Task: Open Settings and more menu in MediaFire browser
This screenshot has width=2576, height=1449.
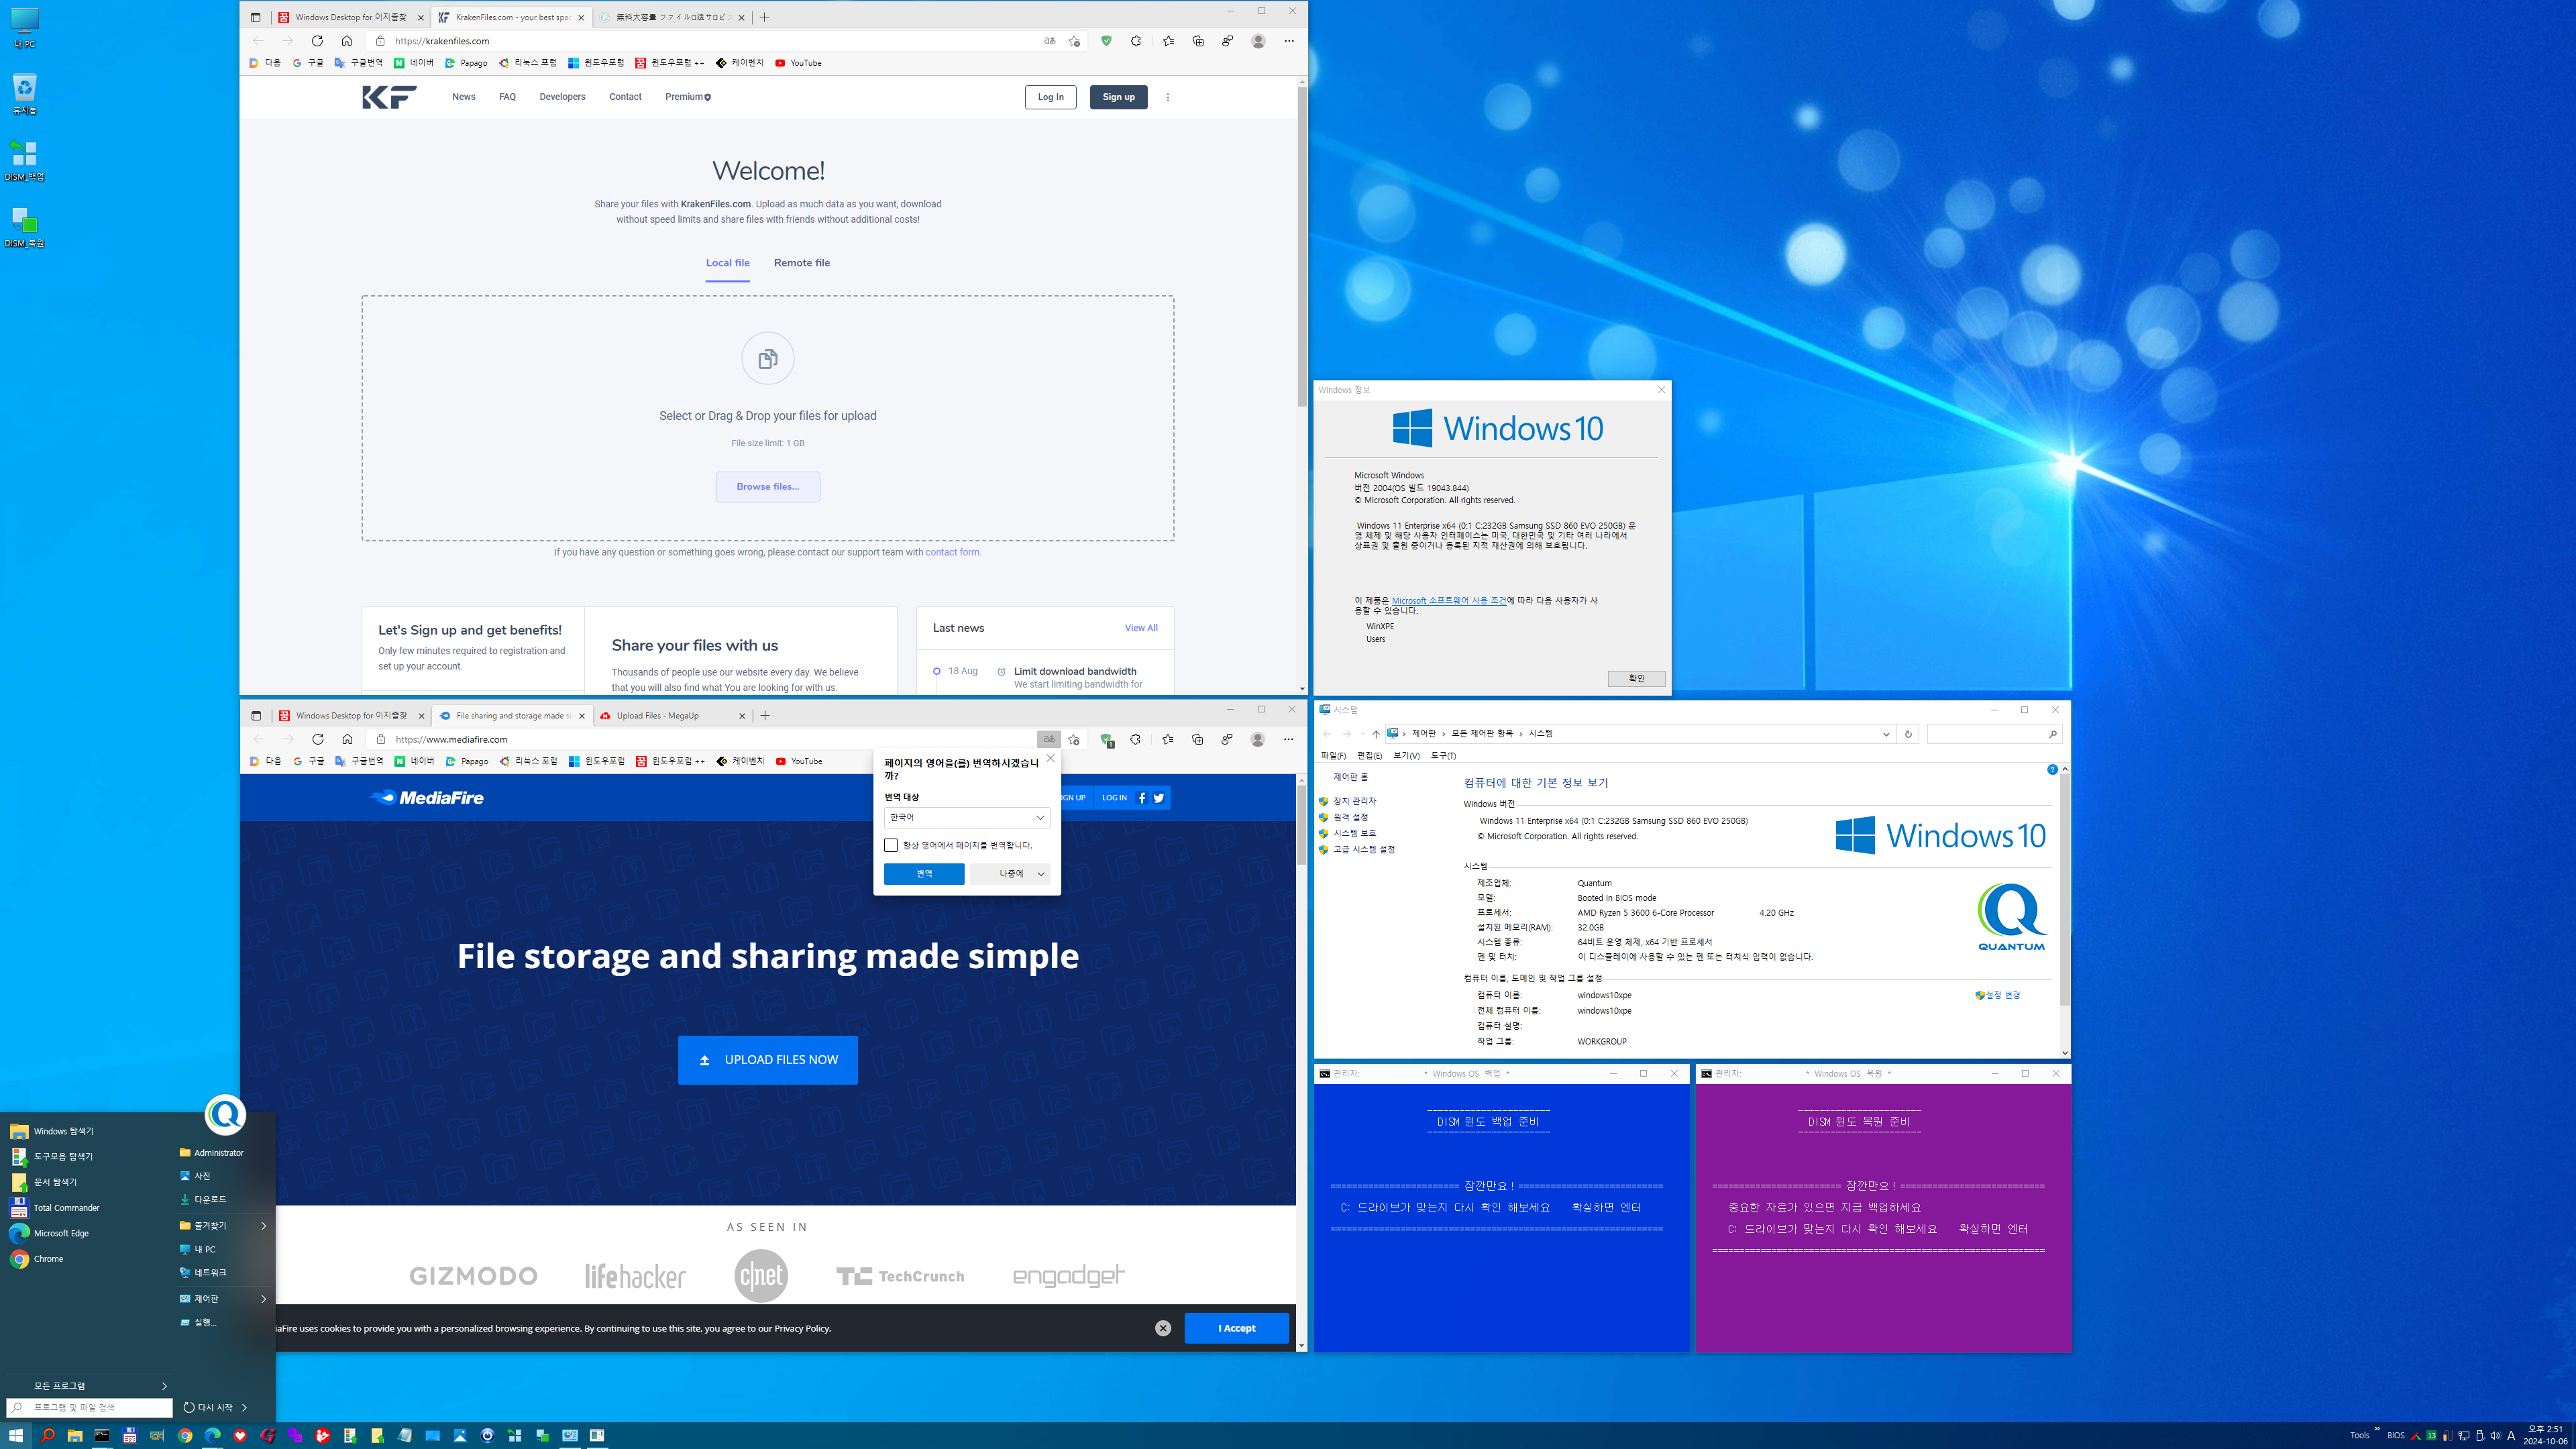Action: [1288, 739]
